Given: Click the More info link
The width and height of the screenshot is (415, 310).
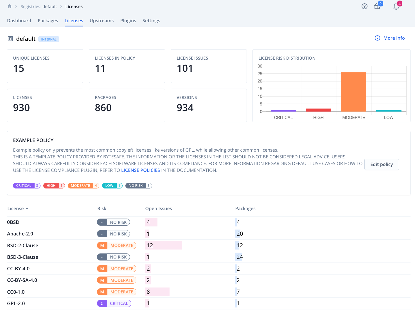Looking at the screenshot, I should tap(394, 38).
